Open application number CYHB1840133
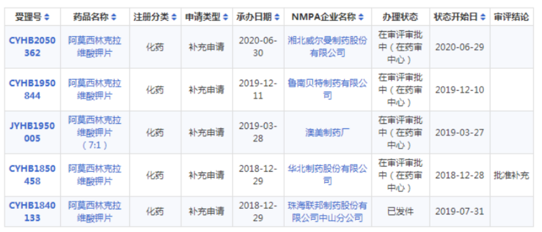 coord(32,211)
